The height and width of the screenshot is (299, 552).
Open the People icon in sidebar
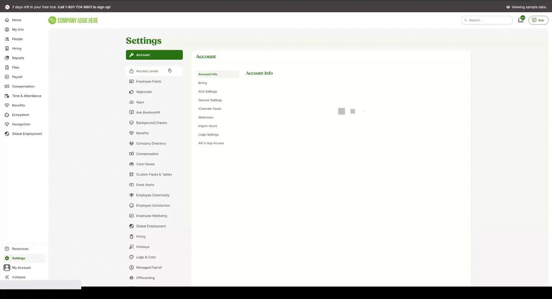[7, 39]
